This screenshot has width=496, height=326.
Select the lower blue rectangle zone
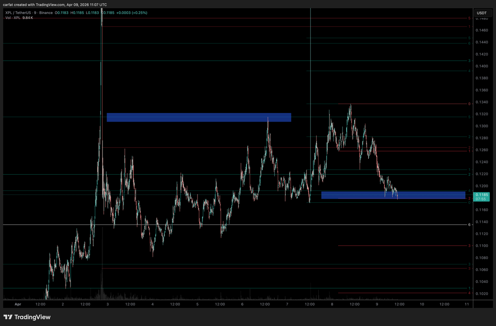393,195
